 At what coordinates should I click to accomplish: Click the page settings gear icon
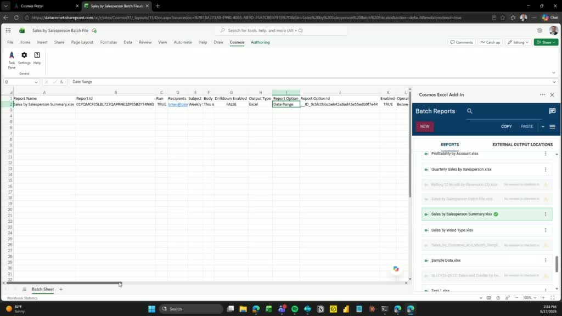[x=539, y=31]
